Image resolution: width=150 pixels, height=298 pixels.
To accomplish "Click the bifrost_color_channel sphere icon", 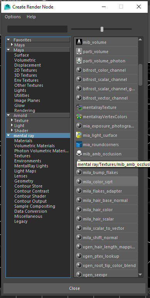I will (x=79, y=70).
